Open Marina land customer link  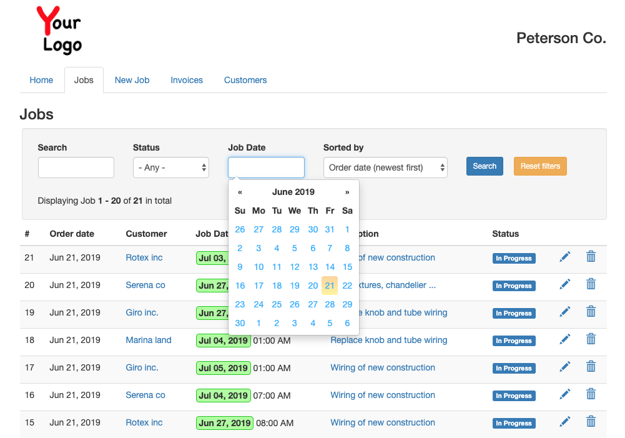coord(149,341)
